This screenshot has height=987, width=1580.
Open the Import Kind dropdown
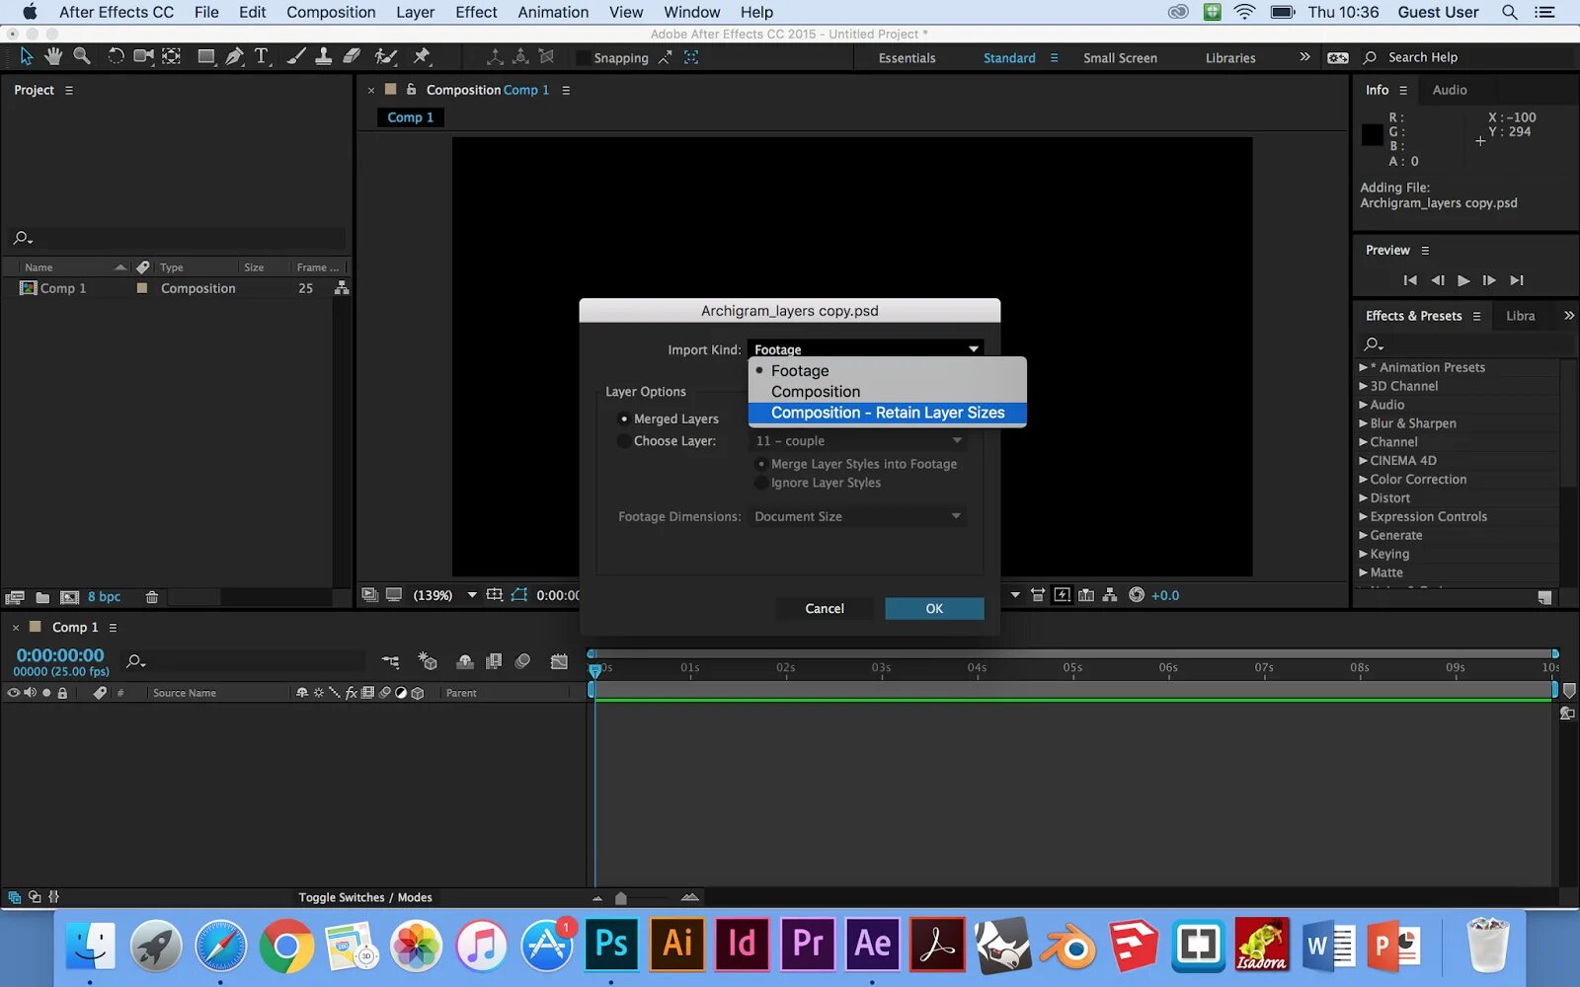[864, 348]
